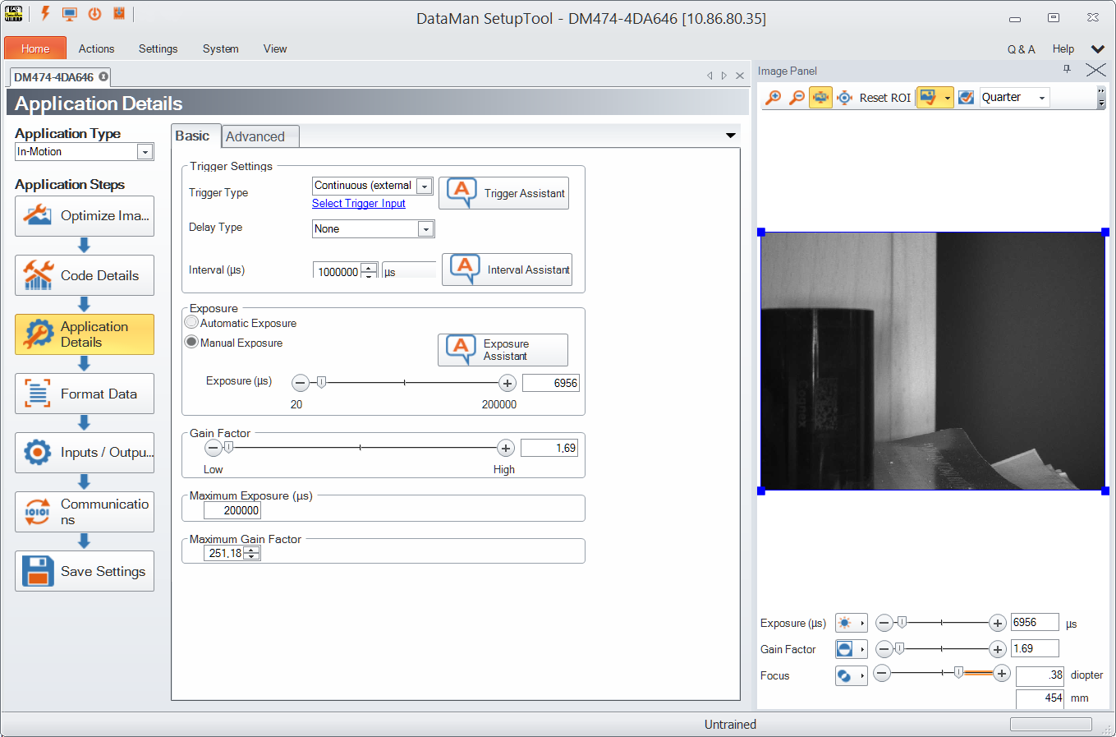Open the Application Type dropdown
This screenshot has height=737, width=1116.
coord(145,152)
